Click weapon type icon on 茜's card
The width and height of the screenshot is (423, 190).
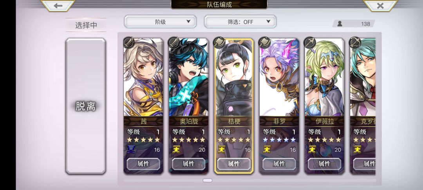pyautogui.click(x=129, y=43)
